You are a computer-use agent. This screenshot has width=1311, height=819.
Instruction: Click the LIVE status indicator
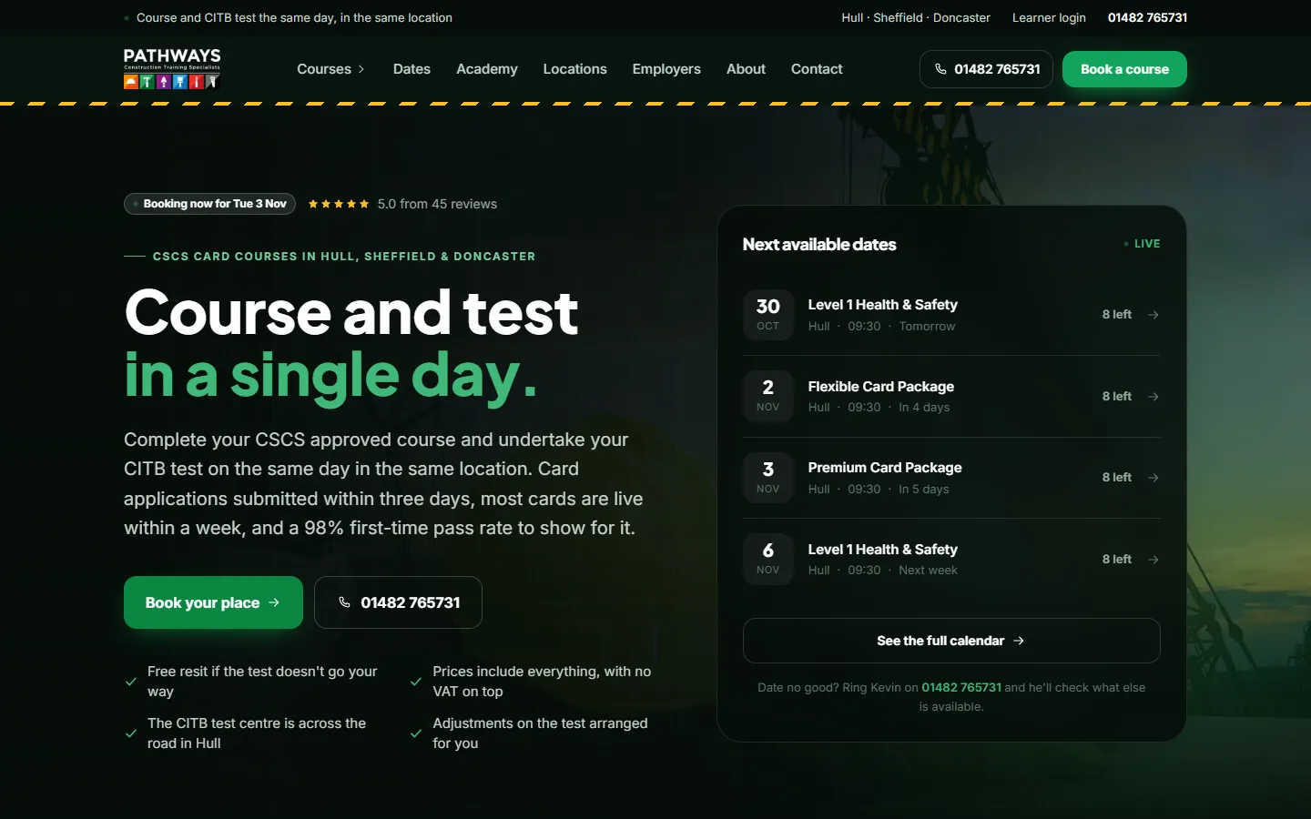[1142, 244]
